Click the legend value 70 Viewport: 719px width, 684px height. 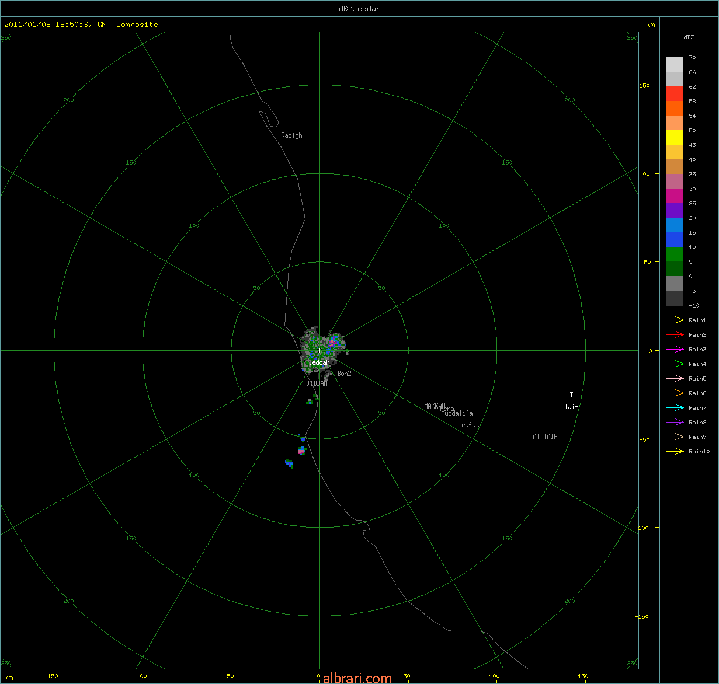(692, 58)
